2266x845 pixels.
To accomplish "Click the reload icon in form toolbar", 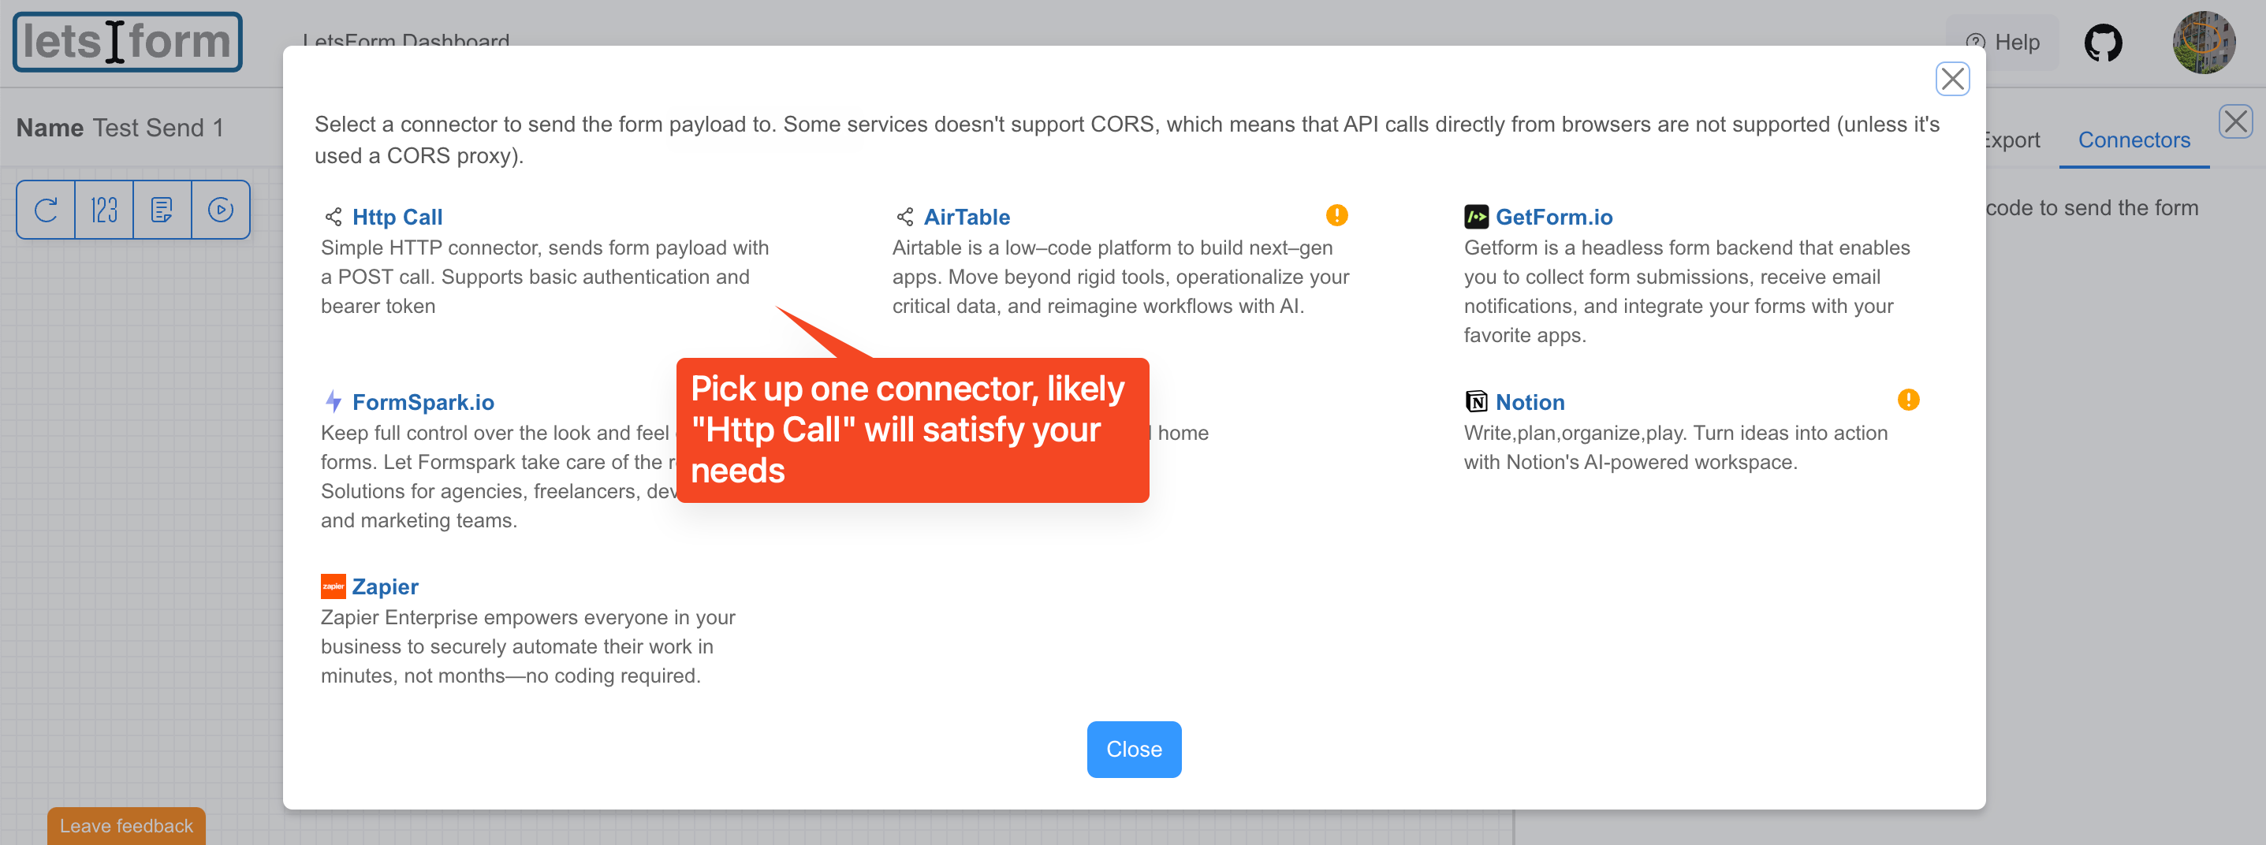I will coord(46,210).
